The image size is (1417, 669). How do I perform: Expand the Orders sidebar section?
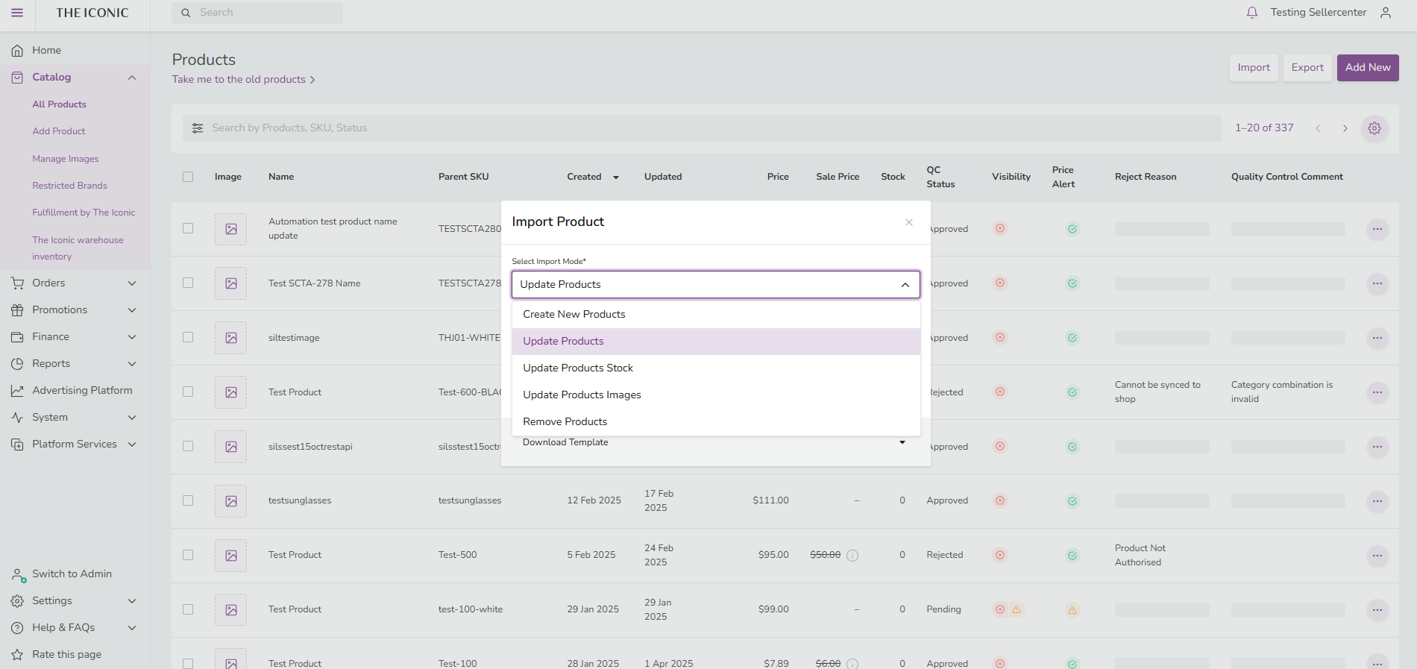coord(132,283)
